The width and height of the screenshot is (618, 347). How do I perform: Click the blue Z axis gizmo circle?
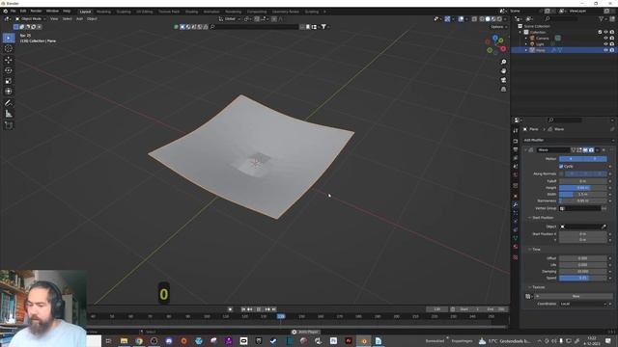(495, 39)
